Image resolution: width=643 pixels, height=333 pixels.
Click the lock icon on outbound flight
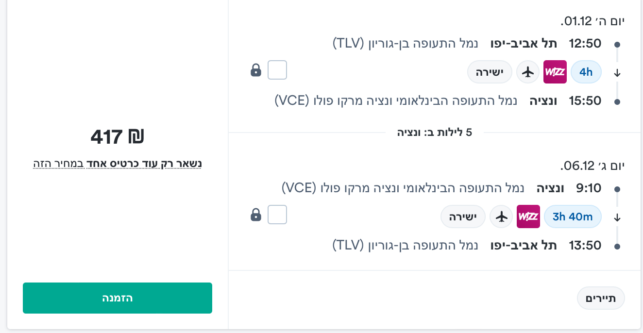(256, 70)
